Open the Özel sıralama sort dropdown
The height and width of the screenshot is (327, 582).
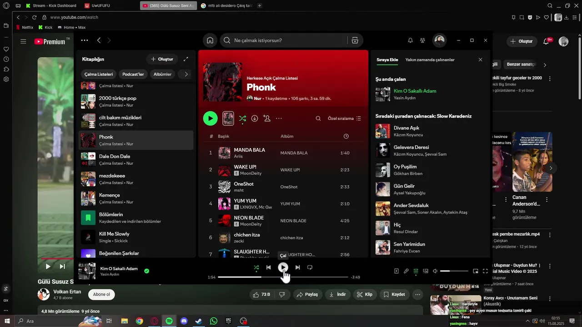344,119
